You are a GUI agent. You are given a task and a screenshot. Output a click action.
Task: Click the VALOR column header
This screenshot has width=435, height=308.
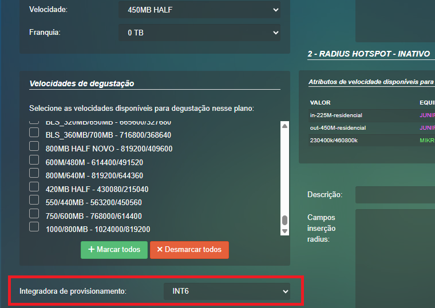click(x=320, y=102)
